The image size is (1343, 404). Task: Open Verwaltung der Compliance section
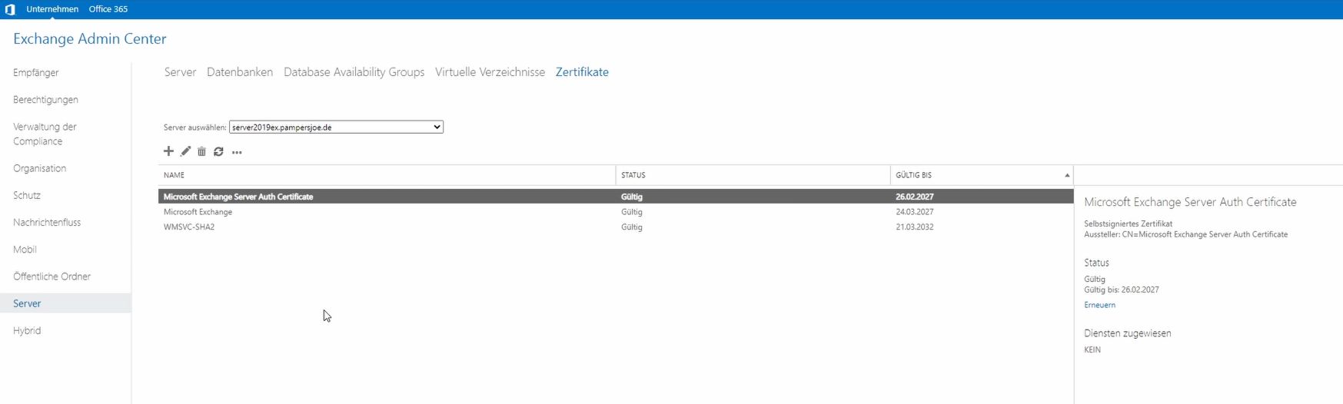coord(45,134)
